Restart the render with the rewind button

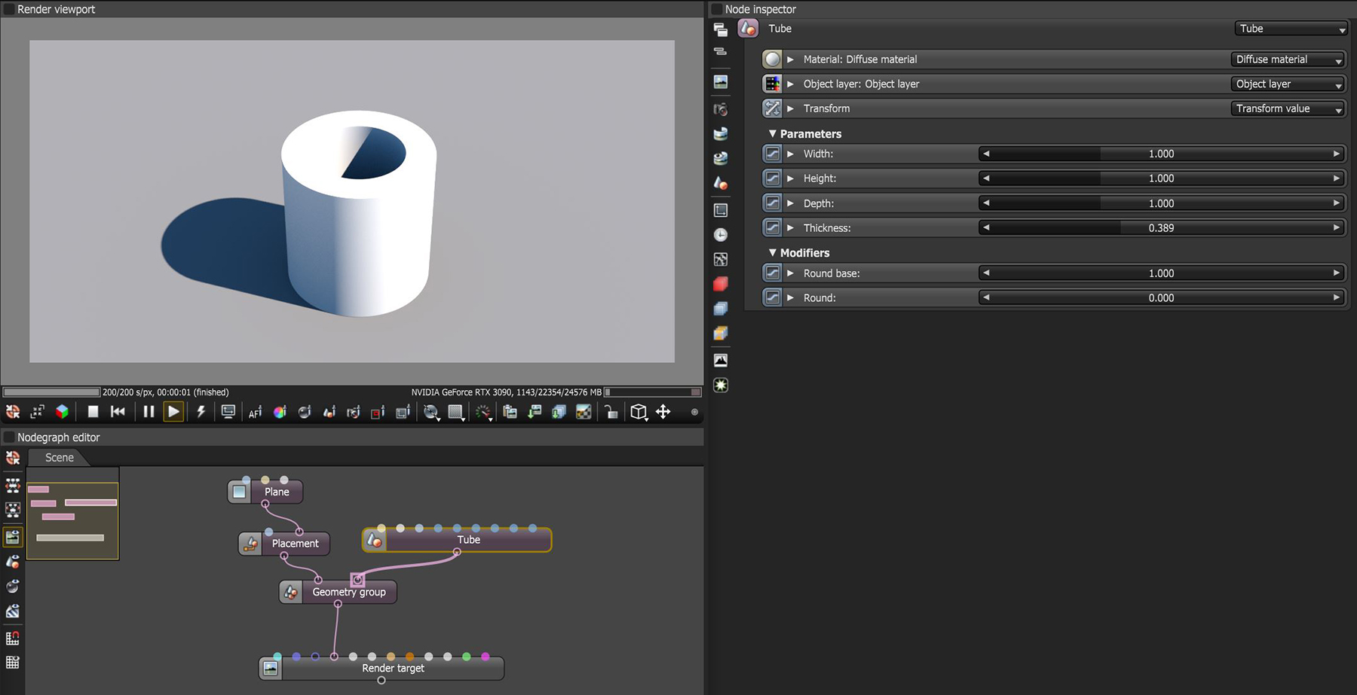pos(118,412)
